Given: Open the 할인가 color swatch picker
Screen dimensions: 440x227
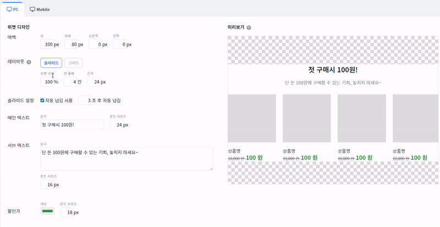Looking at the screenshot, I should (x=47, y=212).
